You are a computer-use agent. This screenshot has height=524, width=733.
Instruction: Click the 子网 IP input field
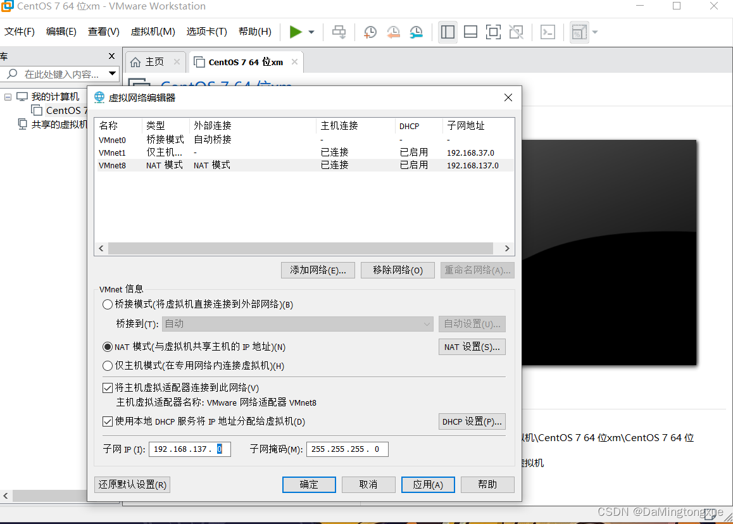coord(190,449)
